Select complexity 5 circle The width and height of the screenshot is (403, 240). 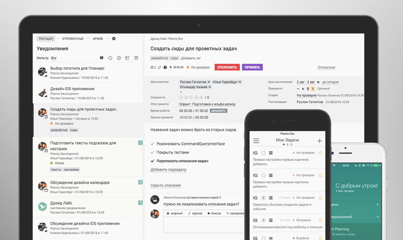pyautogui.click(x=196, y=97)
